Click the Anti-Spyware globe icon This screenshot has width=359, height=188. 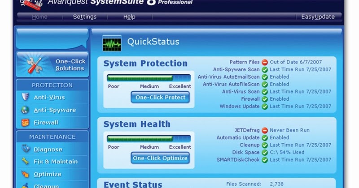pos(25,110)
